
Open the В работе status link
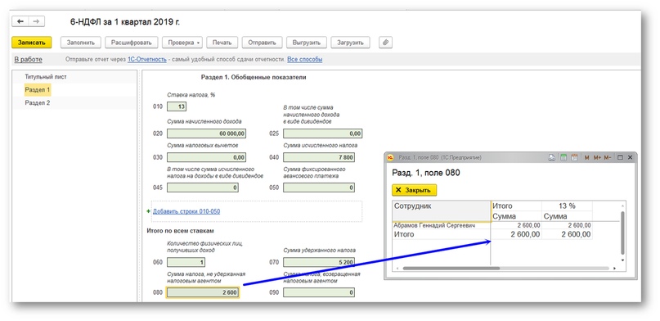(28, 60)
